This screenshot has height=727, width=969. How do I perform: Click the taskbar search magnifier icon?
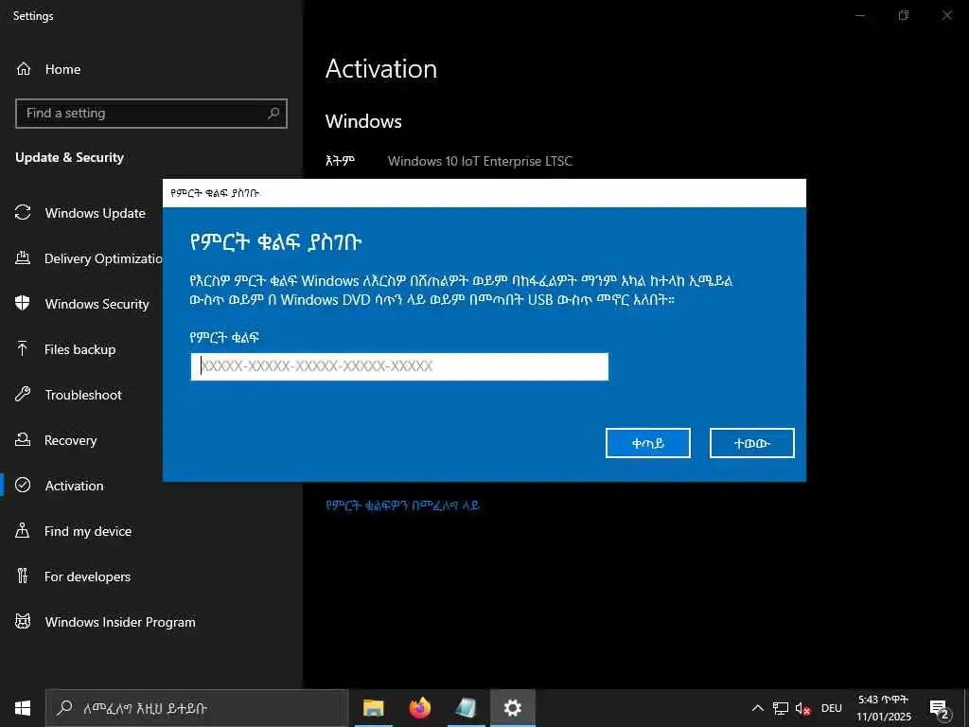(64, 708)
